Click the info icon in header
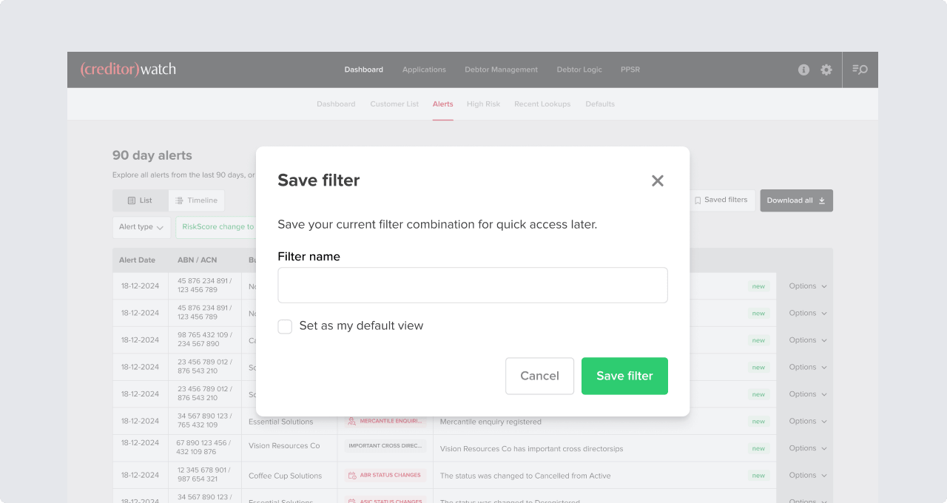947x503 pixels. [803, 70]
